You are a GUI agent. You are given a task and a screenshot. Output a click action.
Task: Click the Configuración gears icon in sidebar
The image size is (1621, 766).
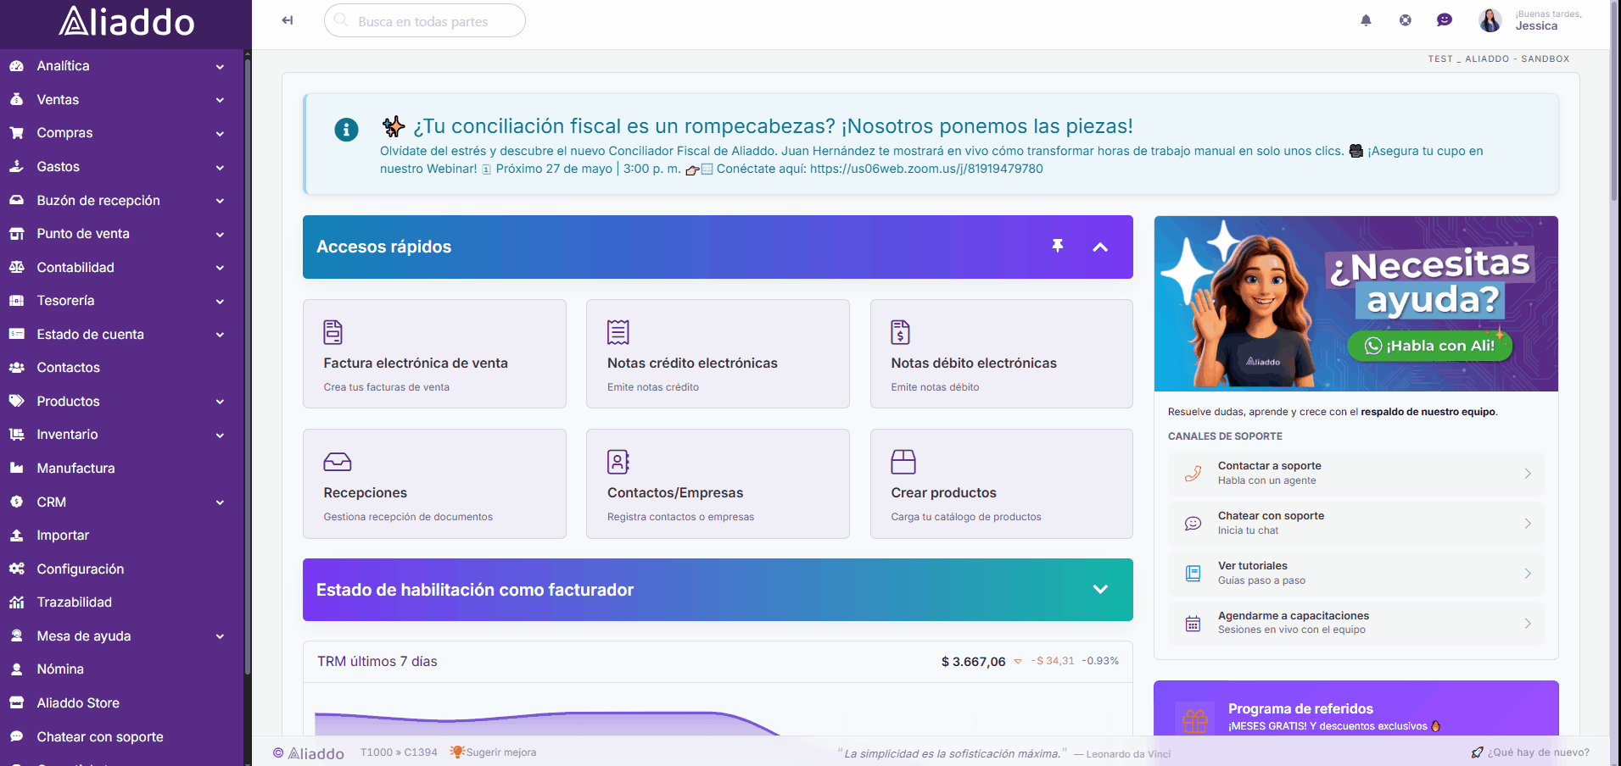pos(16,569)
